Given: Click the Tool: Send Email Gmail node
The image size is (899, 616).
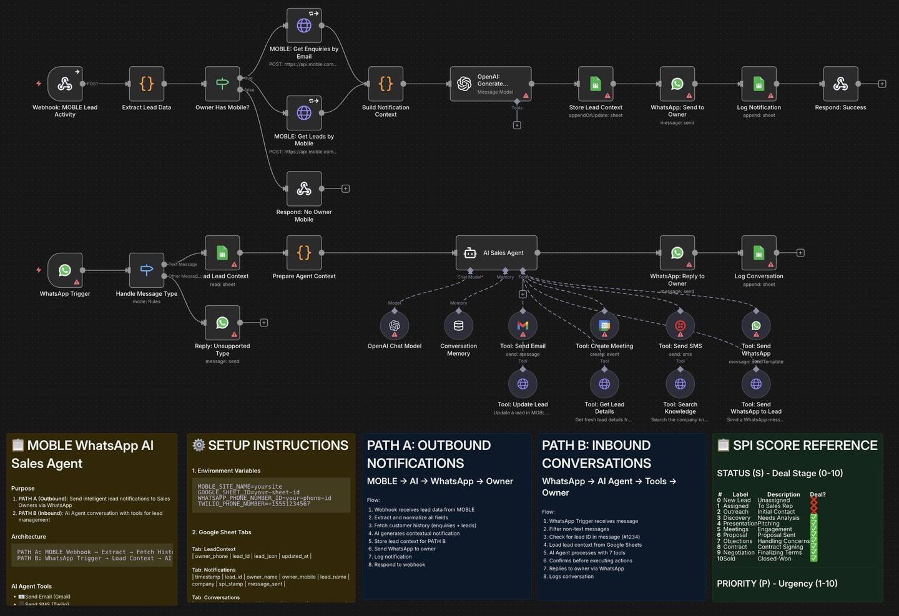Looking at the screenshot, I should (523, 326).
